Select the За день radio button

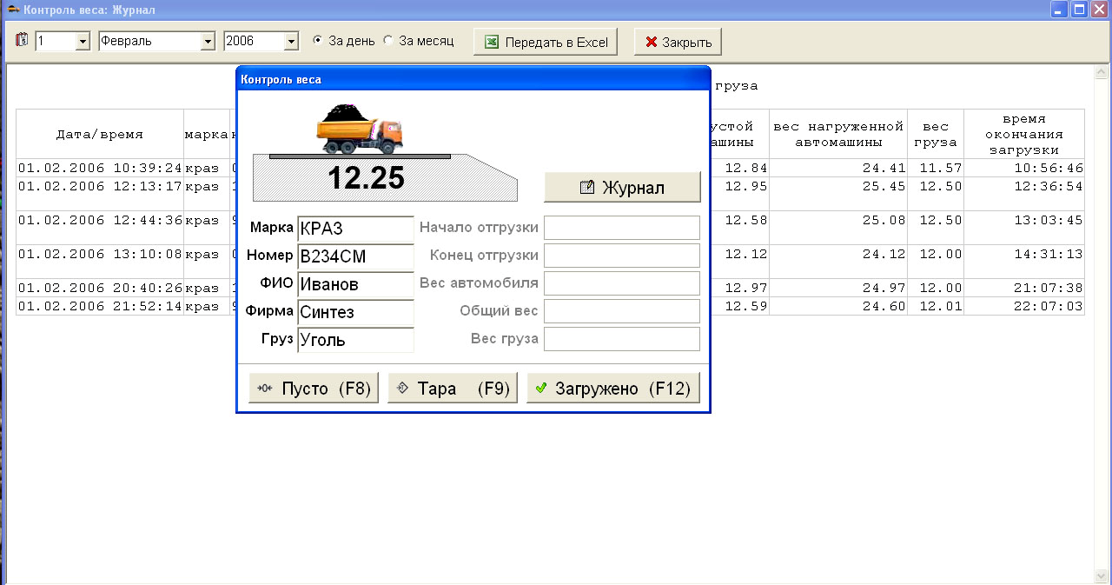point(318,41)
